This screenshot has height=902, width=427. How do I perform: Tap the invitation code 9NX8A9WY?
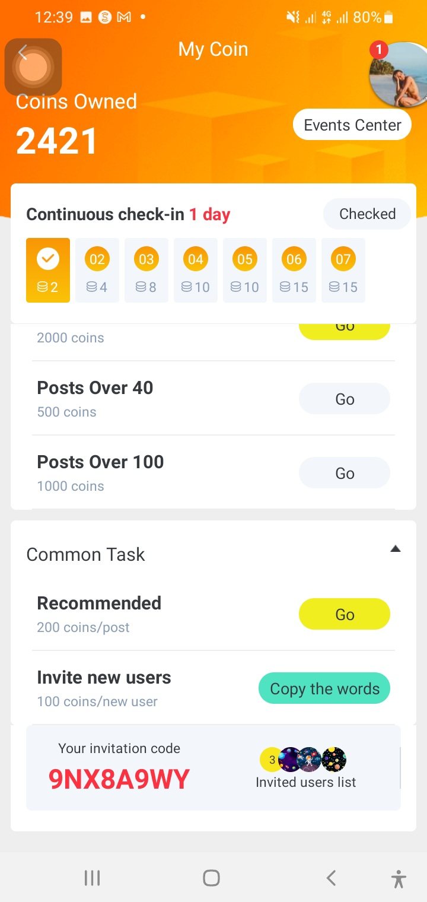coord(119,779)
